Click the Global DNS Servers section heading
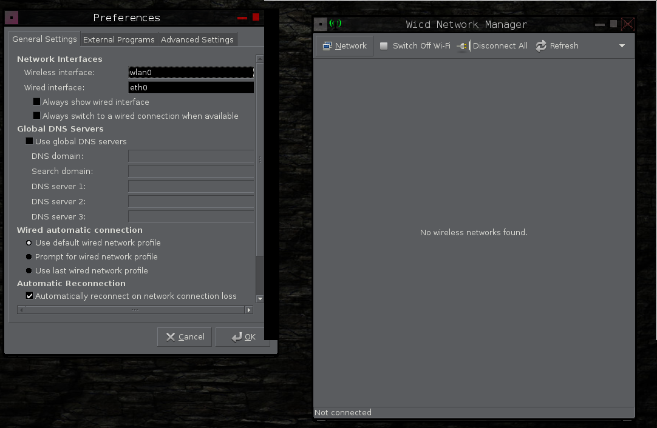This screenshot has height=428, width=657. click(60, 129)
